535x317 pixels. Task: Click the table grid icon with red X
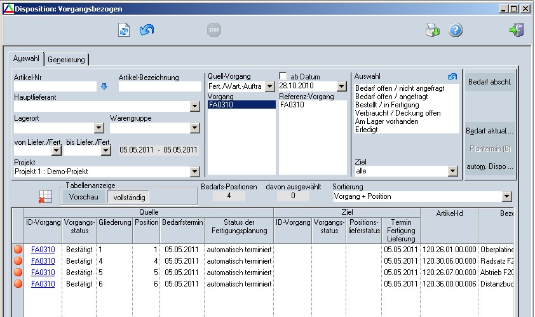coord(46,196)
